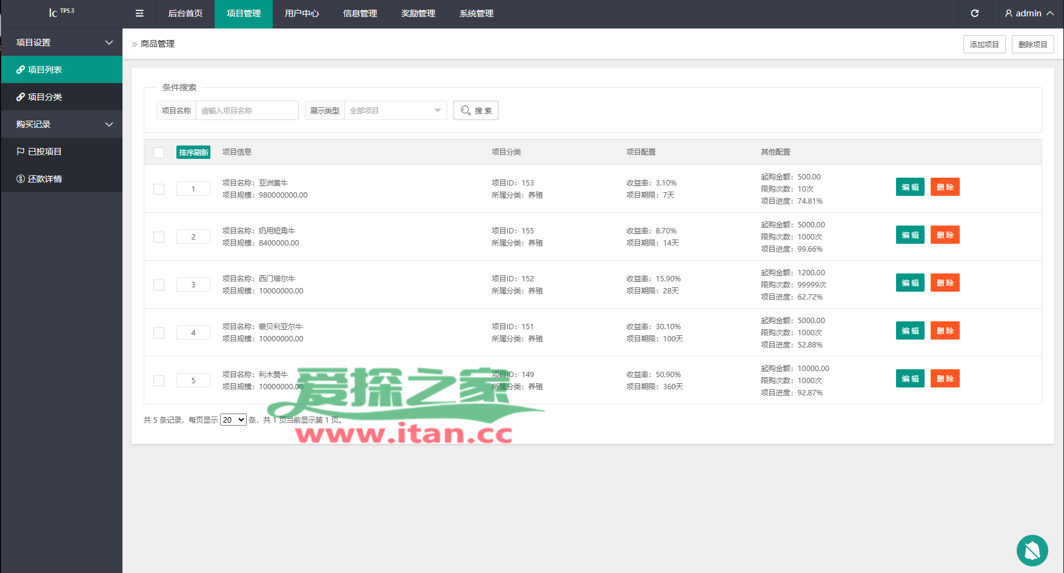Screen dimensions: 1064x573
Task: Click the 项目名称 search input field
Action: point(247,110)
